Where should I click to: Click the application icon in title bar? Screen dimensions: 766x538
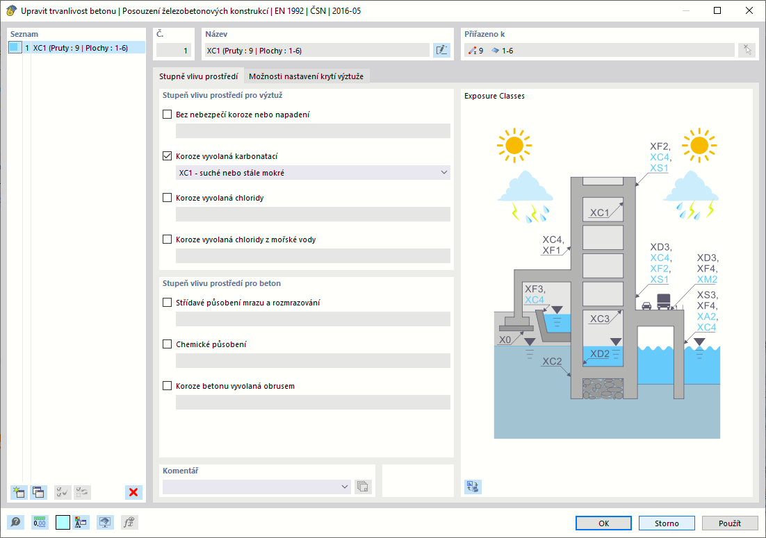coord(11,10)
